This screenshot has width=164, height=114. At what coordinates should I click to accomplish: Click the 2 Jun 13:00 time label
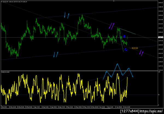point(102,107)
